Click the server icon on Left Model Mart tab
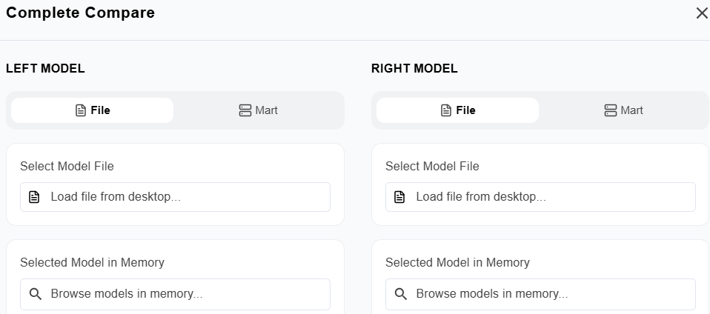The image size is (710, 314). coord(245,110)
